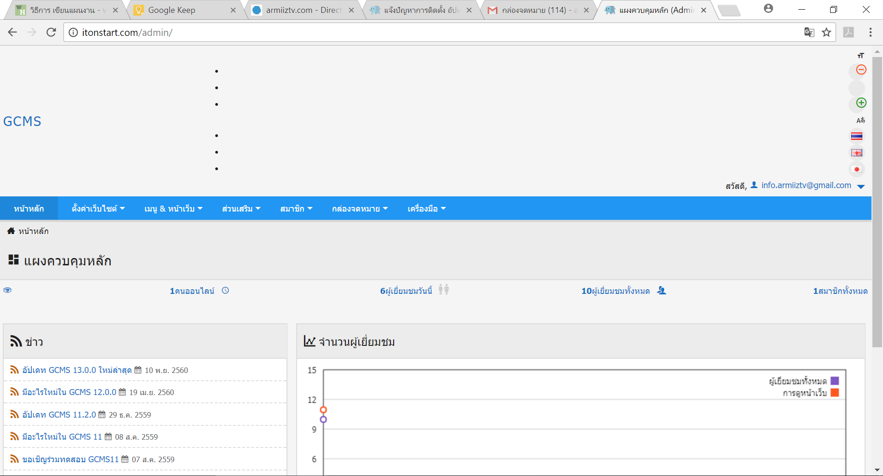
Task: Select หน้าหลัก in the blue navigation bar
Action: point(29,209)
